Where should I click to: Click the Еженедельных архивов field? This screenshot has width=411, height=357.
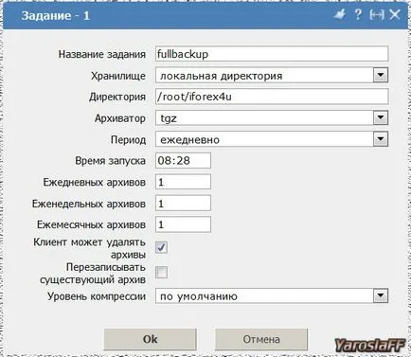[183, 204]
